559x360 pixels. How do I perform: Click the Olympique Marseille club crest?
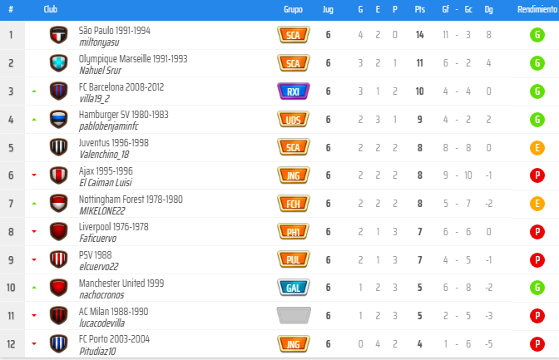[x=57, y=63]
